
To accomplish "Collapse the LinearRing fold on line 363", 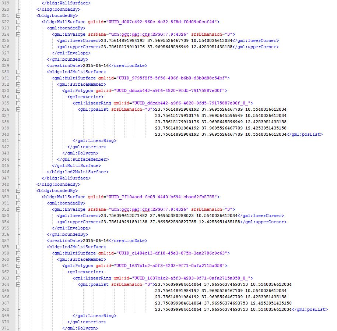I will tap(18, 278).
